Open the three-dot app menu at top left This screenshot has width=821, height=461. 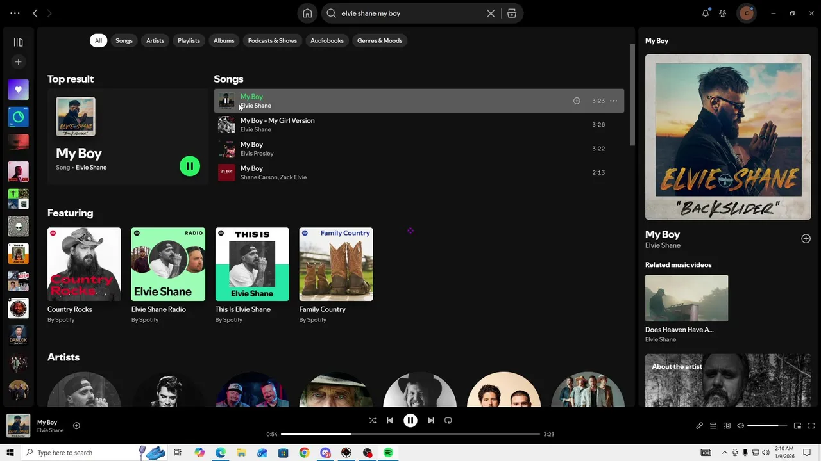15,13
